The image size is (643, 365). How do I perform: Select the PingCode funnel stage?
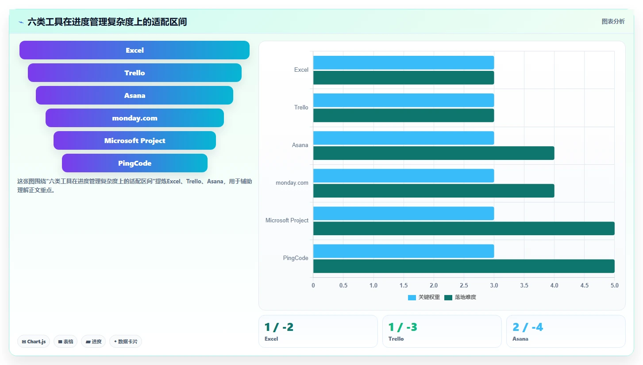(x=135, y=163)
